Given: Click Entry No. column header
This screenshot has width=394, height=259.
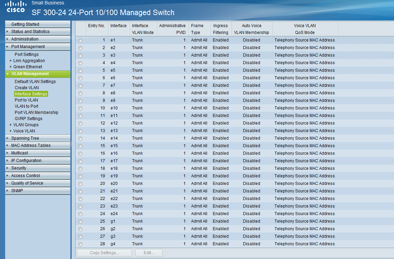Looking at the screenshot, I should tap(96, 29).
